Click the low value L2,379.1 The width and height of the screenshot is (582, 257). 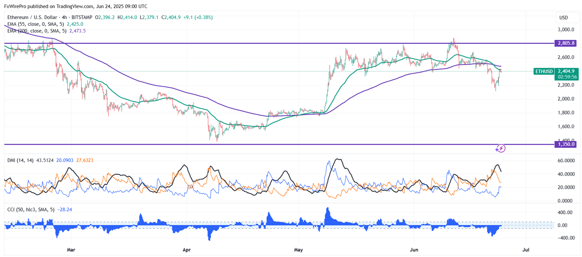[149, 17]
